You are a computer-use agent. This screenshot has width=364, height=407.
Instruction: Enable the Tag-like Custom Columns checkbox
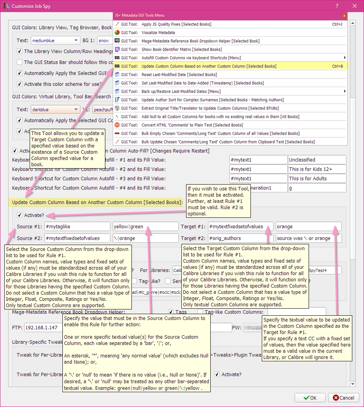point(200,311)
